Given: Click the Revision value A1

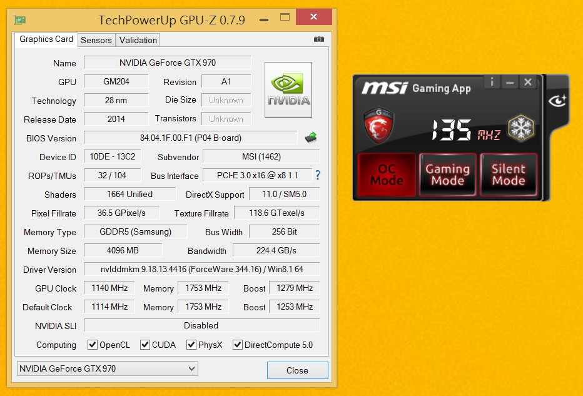Looking at the screenshot, I should (226, 81).
